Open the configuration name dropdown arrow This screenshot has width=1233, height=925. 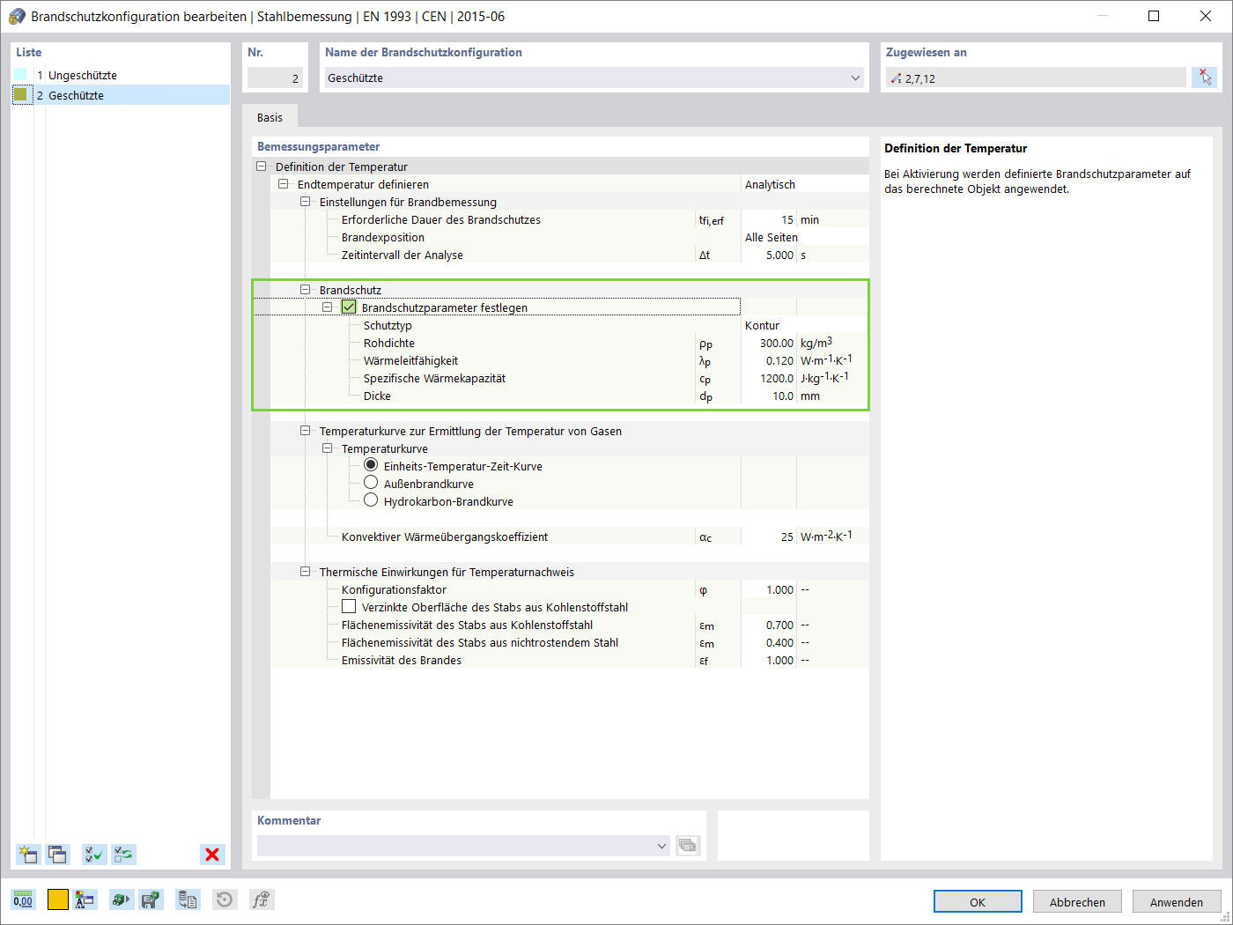pyautogui.click(x=855, y=78)
